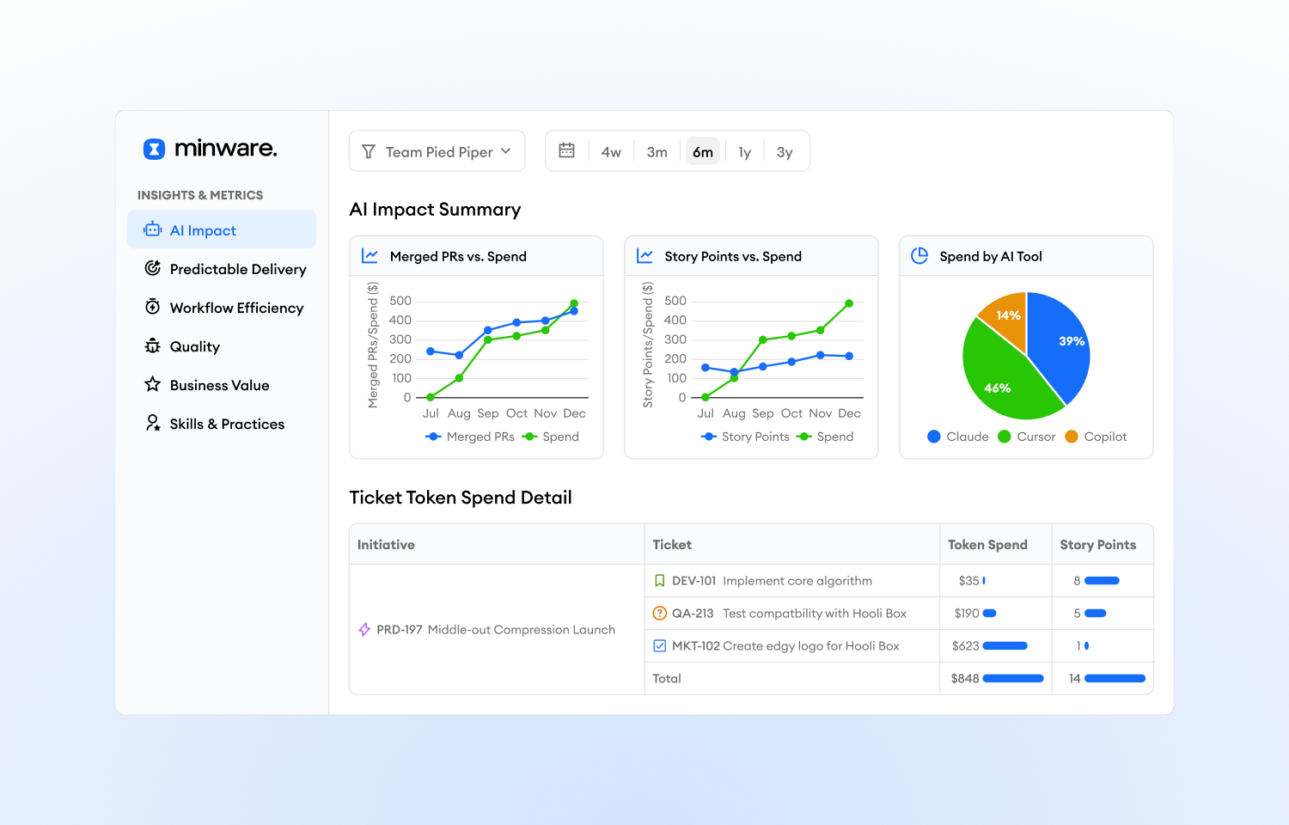
Task: Click the filter funnel icon
Action: [x=369, y=151]
